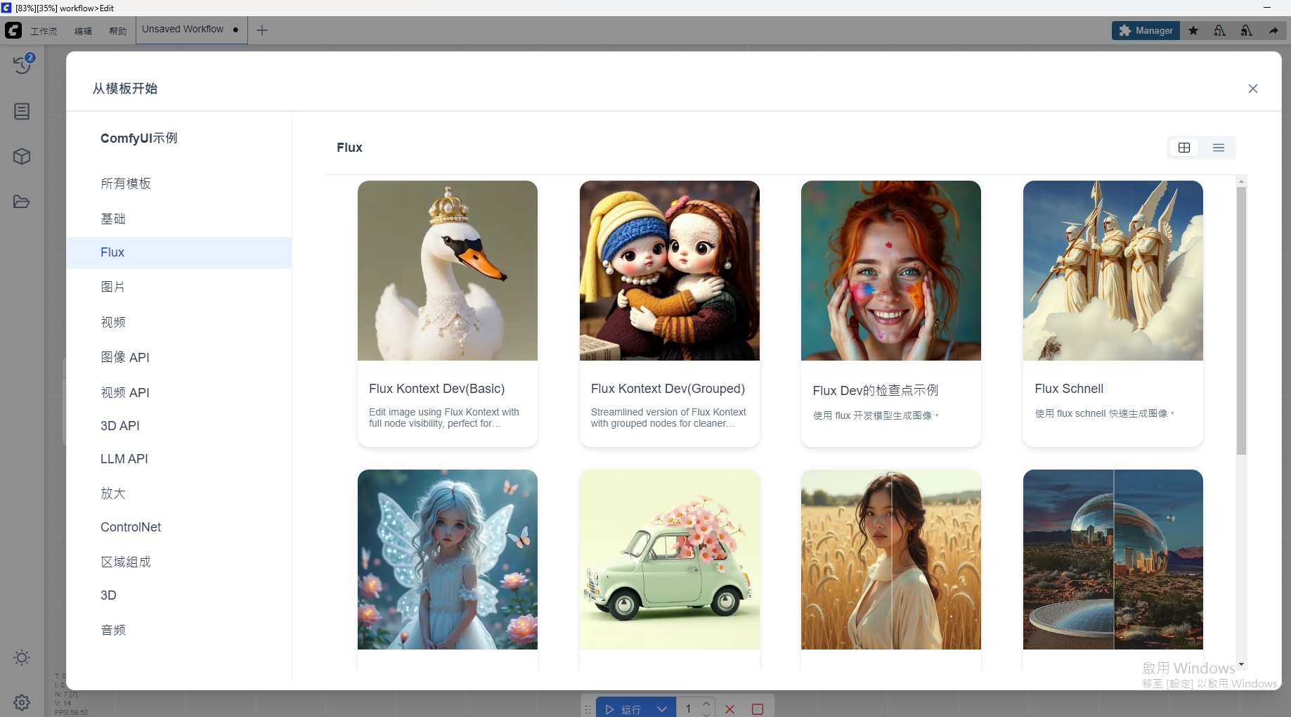The height and width of the screenshot is (717, 1291).
Task: Select the Unsaved Workflow tab
Action: (x=191, y=30)
